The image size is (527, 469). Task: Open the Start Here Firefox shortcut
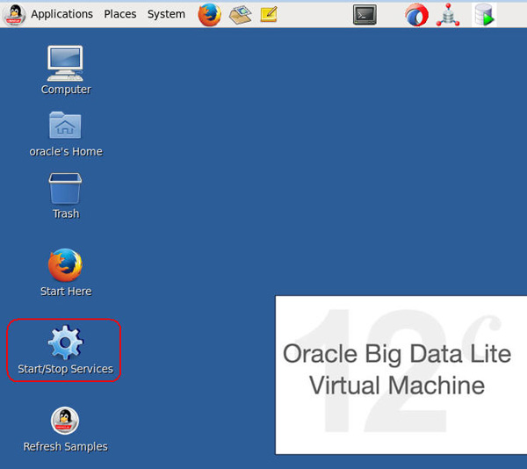(65, 265)
